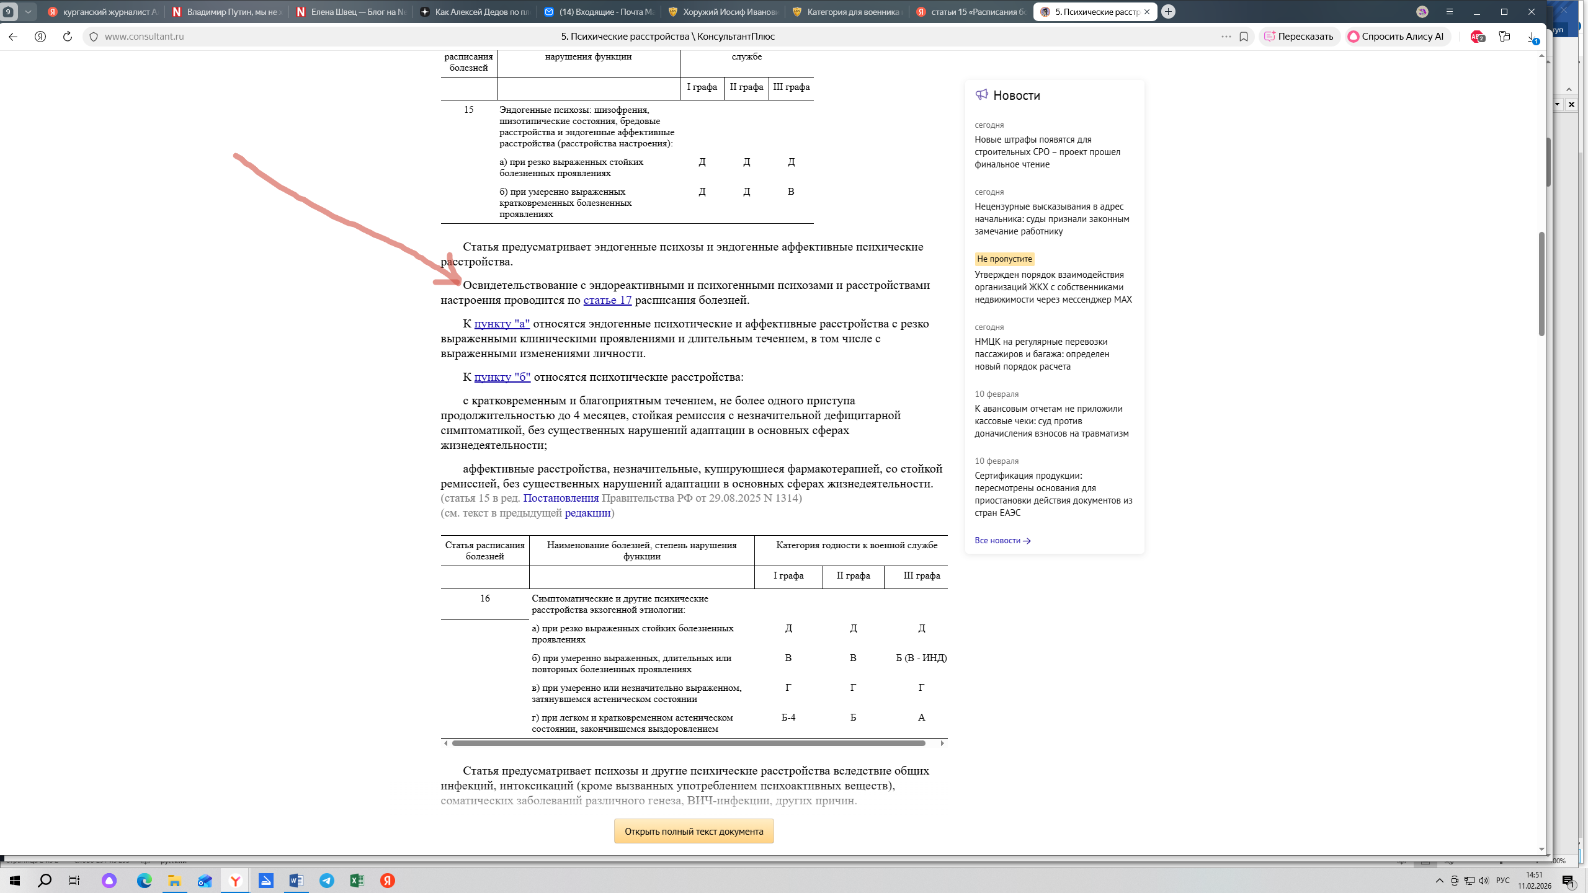Open news 'НМЦК на регулярные перевозки'
This screenshot has width=1588, height=893.
(x=1042, y=354)
